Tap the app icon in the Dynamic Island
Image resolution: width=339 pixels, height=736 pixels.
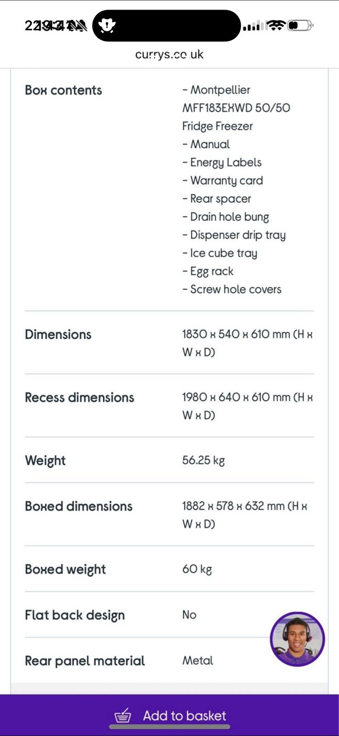pos(107,26)
